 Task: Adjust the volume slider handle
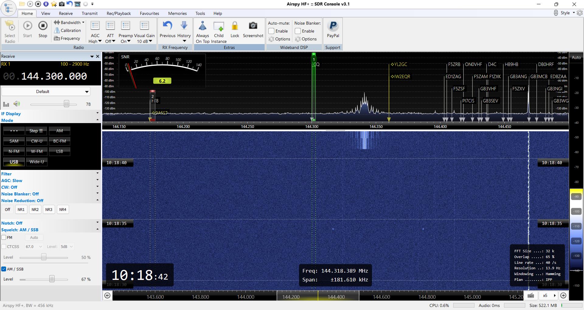[66, 104]
